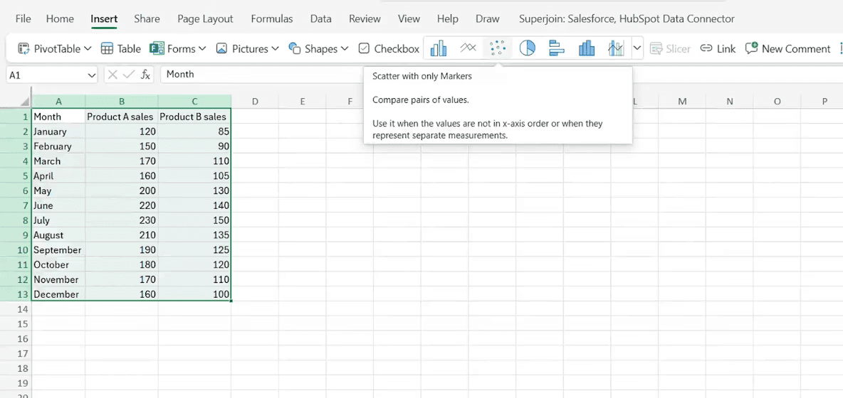
Task: Click the Product B sales cell
Action: (x=195, y=117)
